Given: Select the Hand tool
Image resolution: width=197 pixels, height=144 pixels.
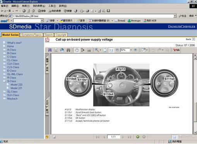Looking at the screenshot, I should click(77, 50).
